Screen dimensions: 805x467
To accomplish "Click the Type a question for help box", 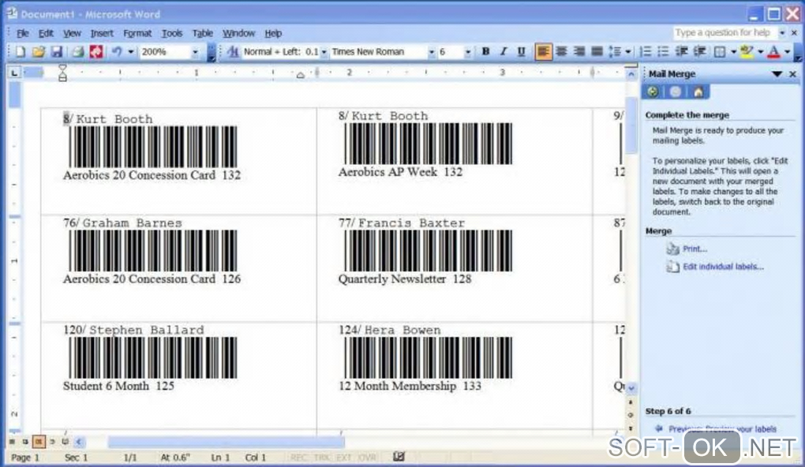I will [724, 33].
